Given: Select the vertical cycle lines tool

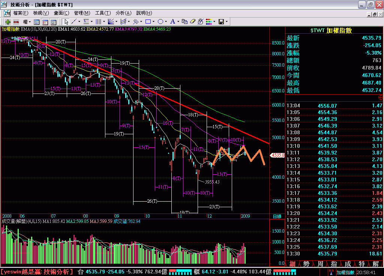Looking at the screenshot, I should point(99,22).
